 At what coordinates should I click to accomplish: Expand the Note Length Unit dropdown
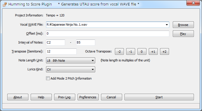pos(71,61)
